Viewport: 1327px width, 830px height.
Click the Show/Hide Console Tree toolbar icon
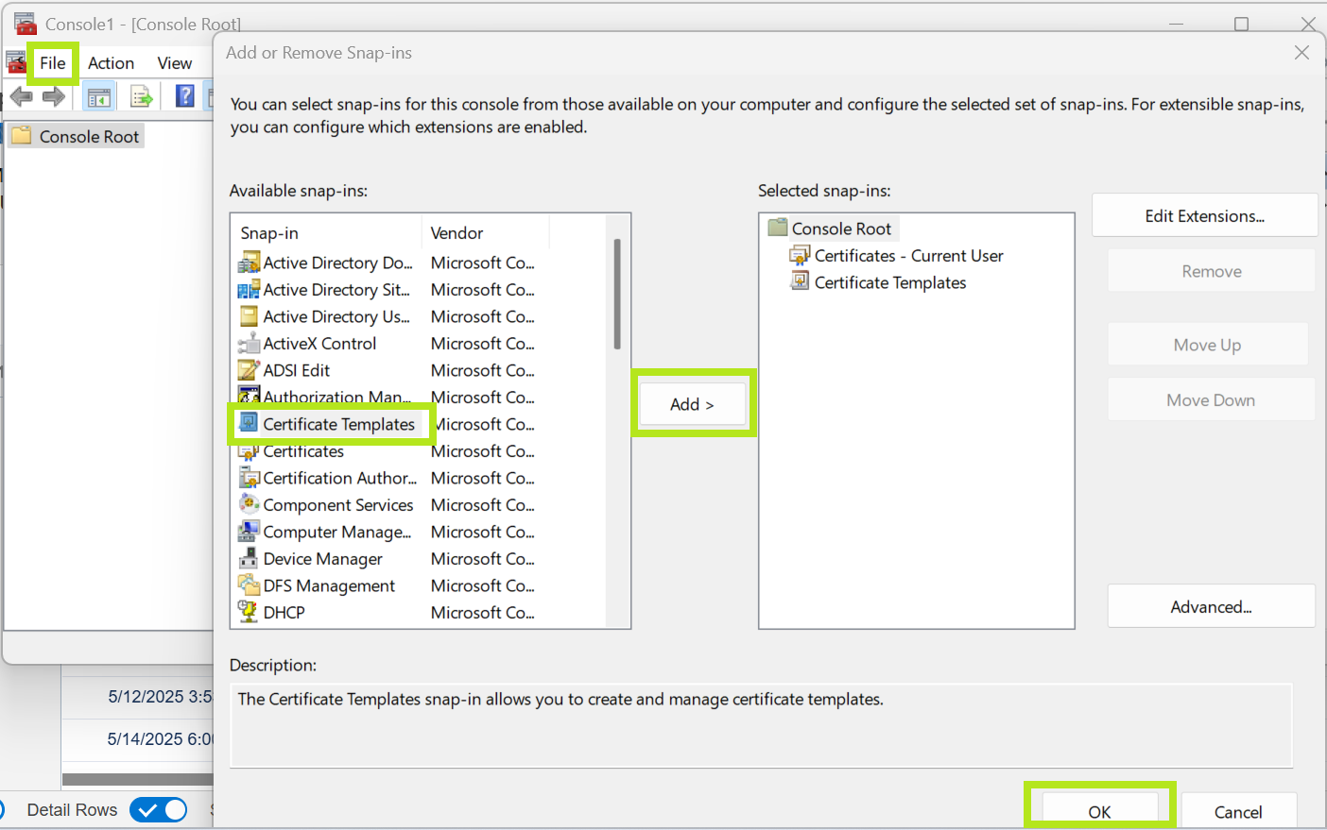click(x=98, y=96)
